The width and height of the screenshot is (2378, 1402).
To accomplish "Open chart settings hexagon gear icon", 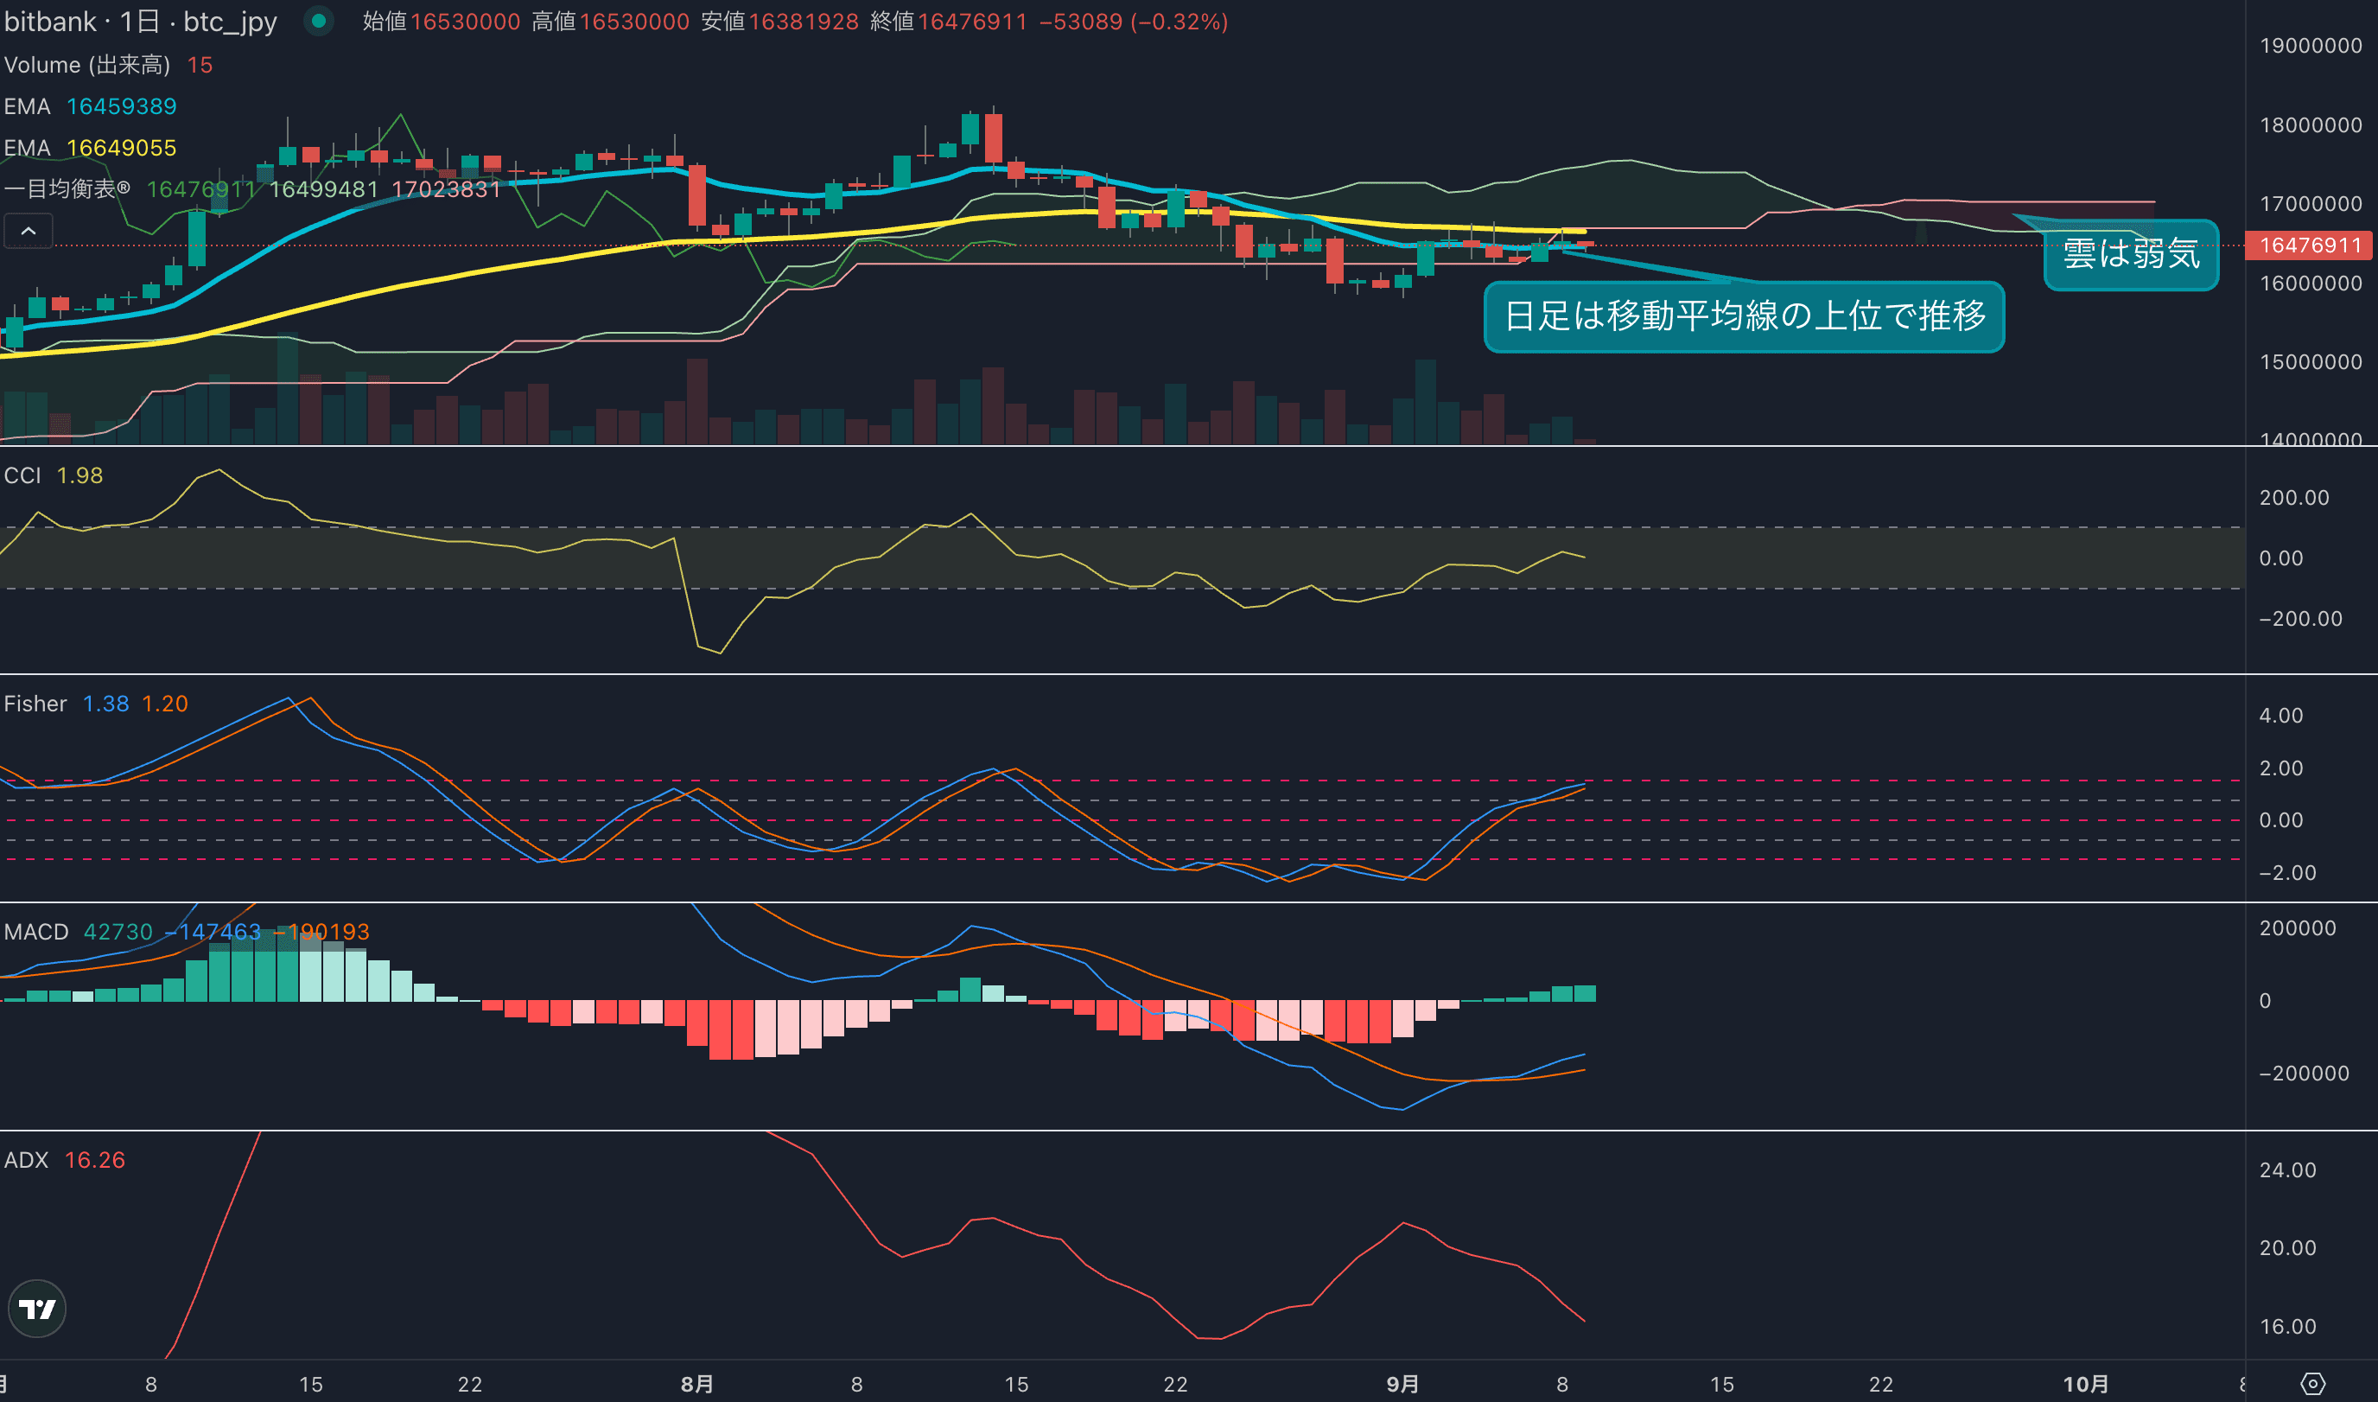I will tap(2313, 1384).
